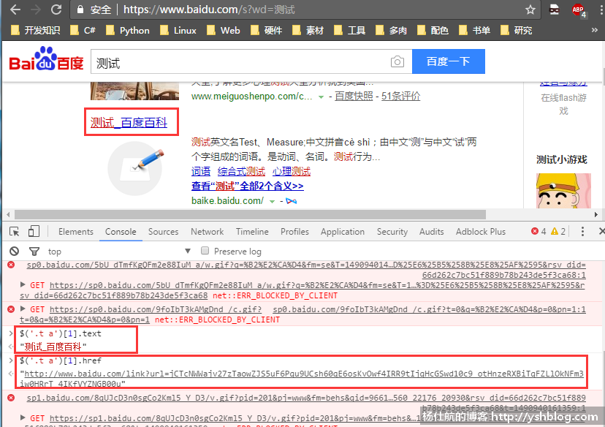Open the C# bookmark folder
Viewport: 605px width, 427px height.
(83, 31)
